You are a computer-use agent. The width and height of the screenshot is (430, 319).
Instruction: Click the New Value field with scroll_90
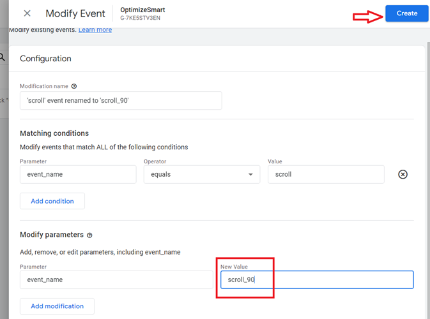[x=317, y=279]
